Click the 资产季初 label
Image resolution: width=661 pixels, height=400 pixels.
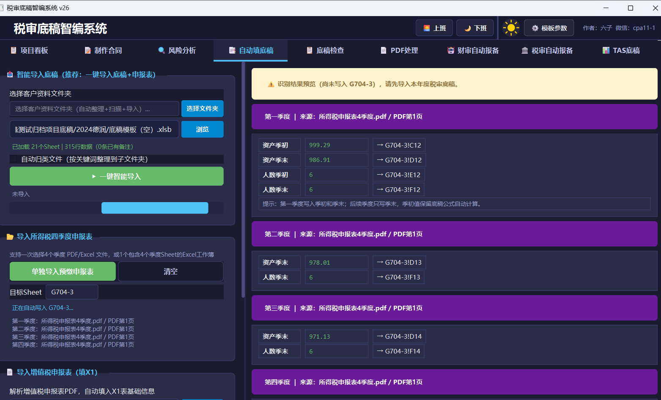point(280,145)
